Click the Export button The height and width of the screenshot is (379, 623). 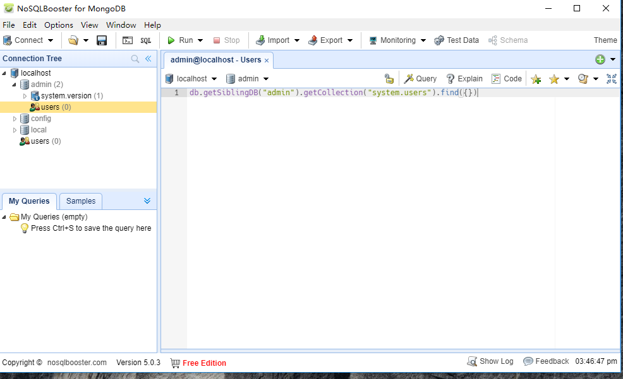325,40
